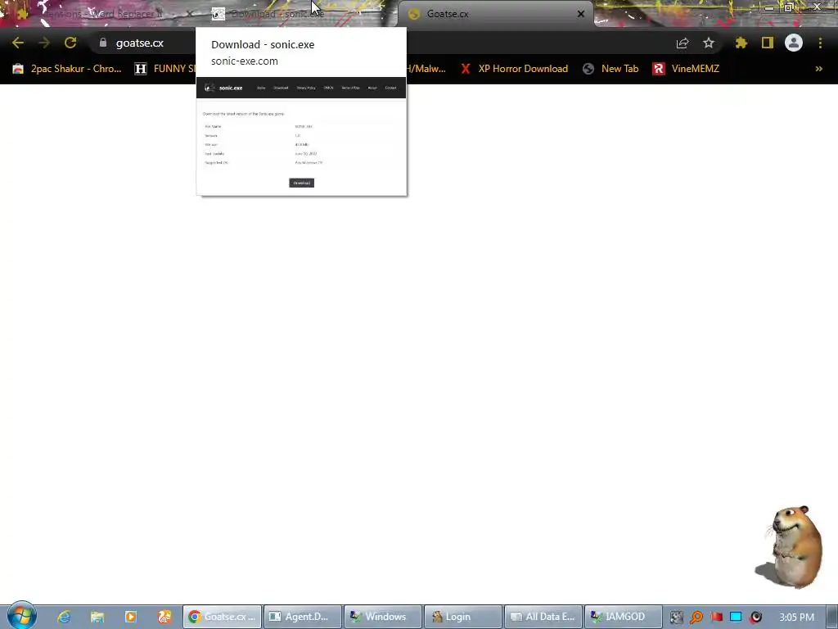Launch the orange UC Browser taskbar icon
This screenshot has height=629, width=838.
[x=164, y=617]
